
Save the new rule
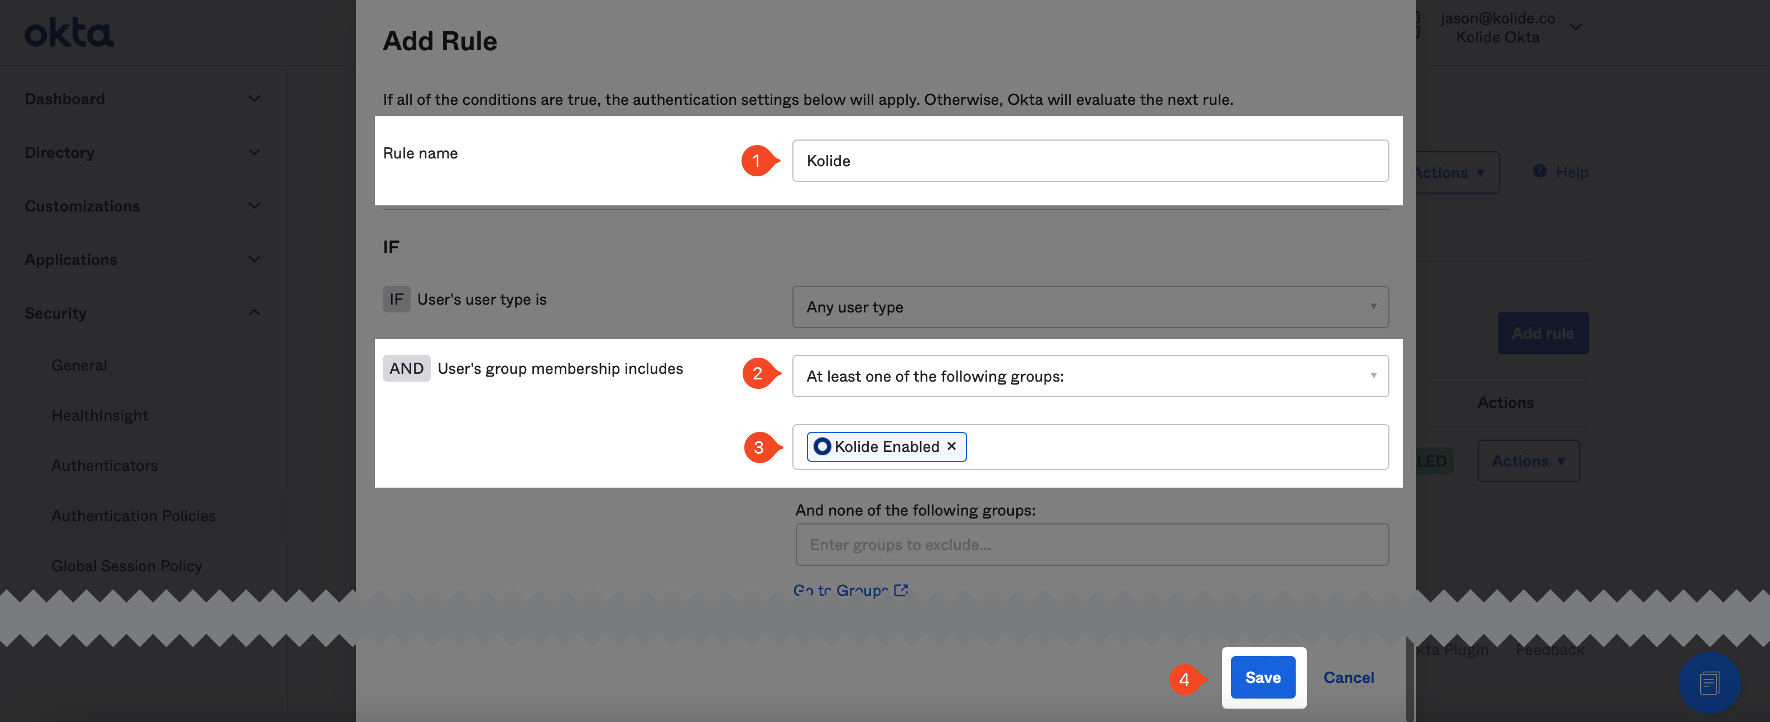pos(1263,677)
